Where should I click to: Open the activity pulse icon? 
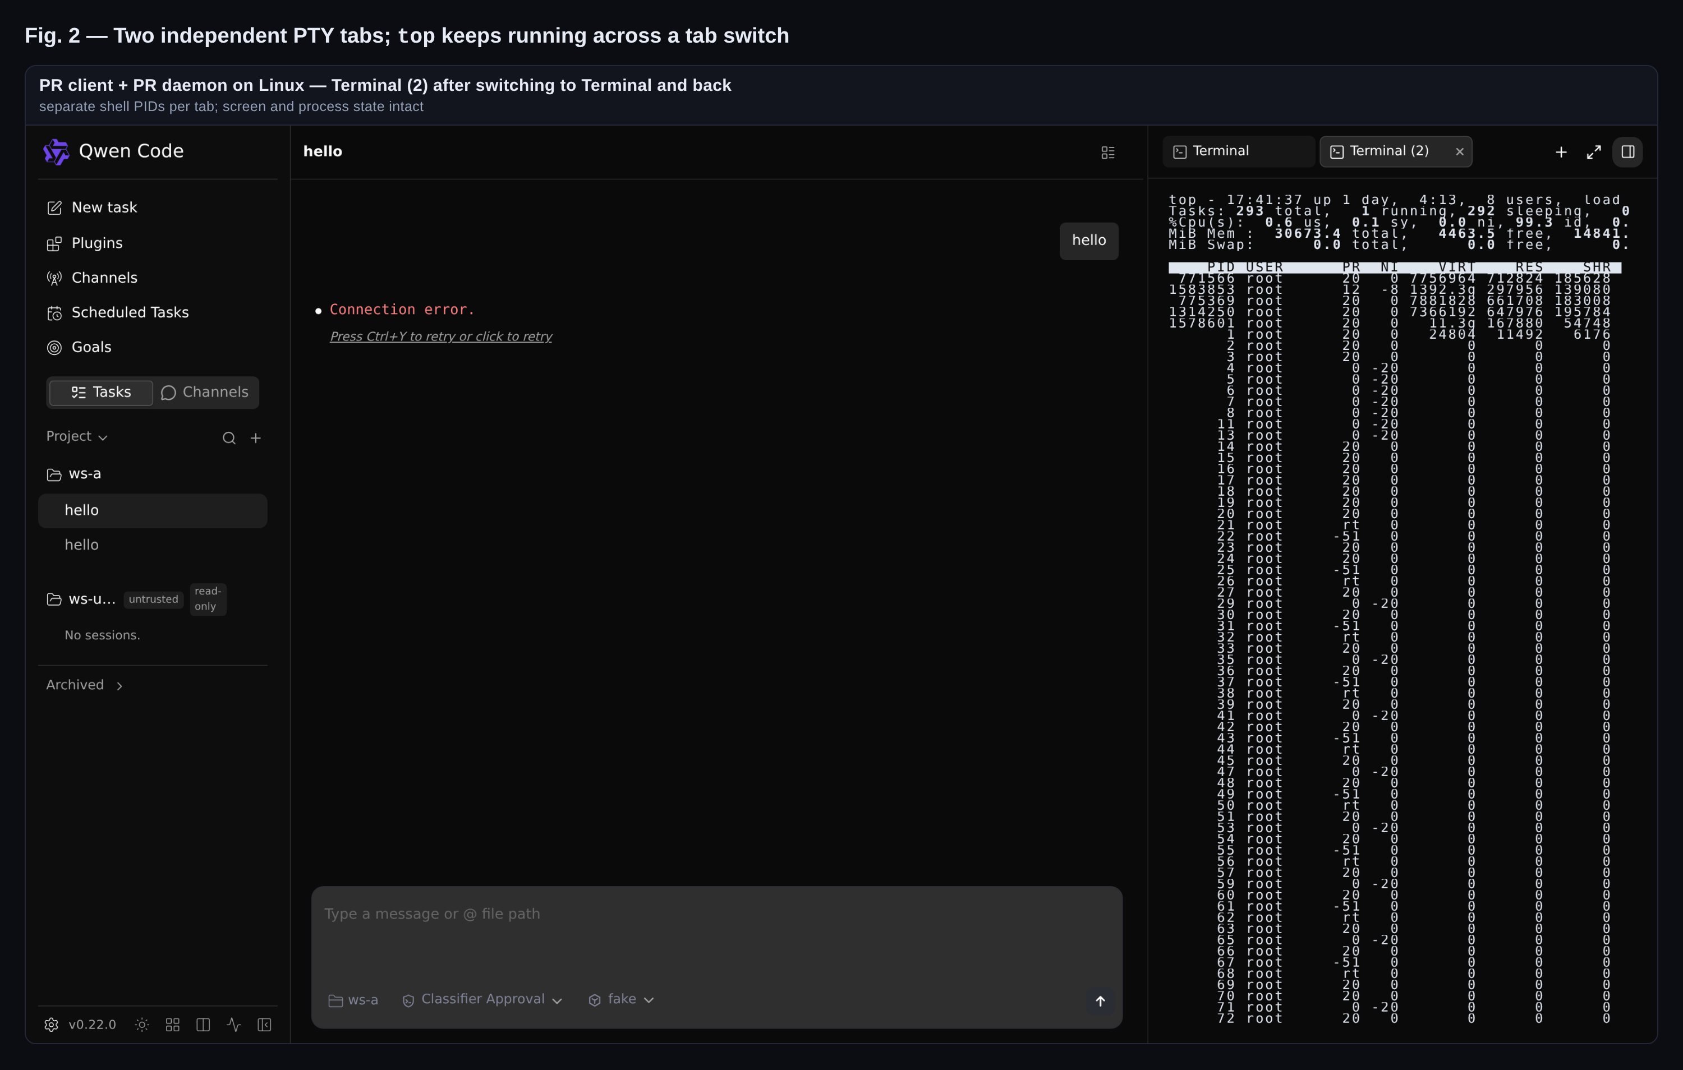[234, 1025]
